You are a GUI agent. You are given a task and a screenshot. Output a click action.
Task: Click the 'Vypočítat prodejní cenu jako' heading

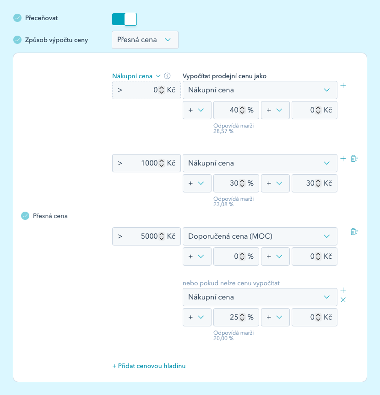tap(224, 76)
